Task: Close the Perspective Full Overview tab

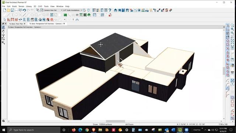Action: pos(64,24)
